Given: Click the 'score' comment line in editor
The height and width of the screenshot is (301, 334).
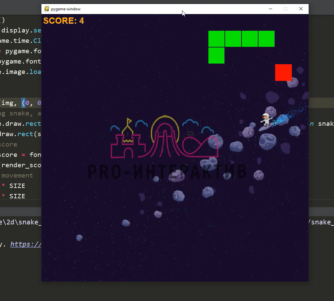Looking at the screenshot, I should pos(9,144).
